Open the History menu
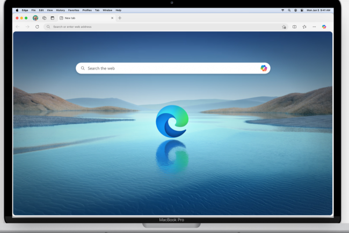Image resolution: width=349 pixels, height=233 pixels. pyautogui.click(x=60, y=10)
